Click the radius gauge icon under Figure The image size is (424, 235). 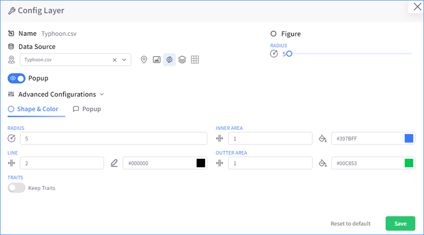coord(274,54)
